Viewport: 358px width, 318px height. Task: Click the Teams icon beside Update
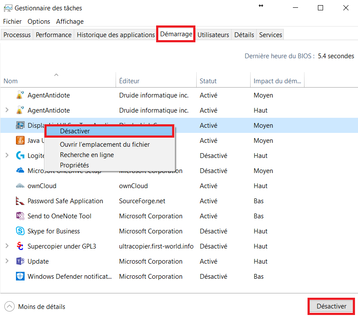click(20, 261)
